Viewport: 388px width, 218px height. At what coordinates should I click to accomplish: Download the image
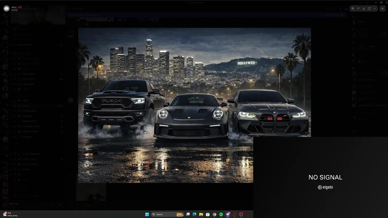coord(364,8)
